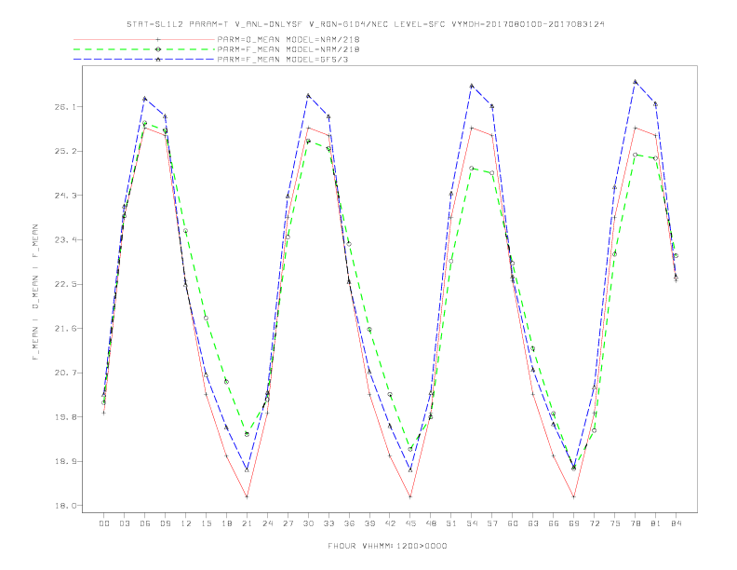737x570 pixels.
Task: Click x-axis forecast hour label 15
Action: point(206,523)
